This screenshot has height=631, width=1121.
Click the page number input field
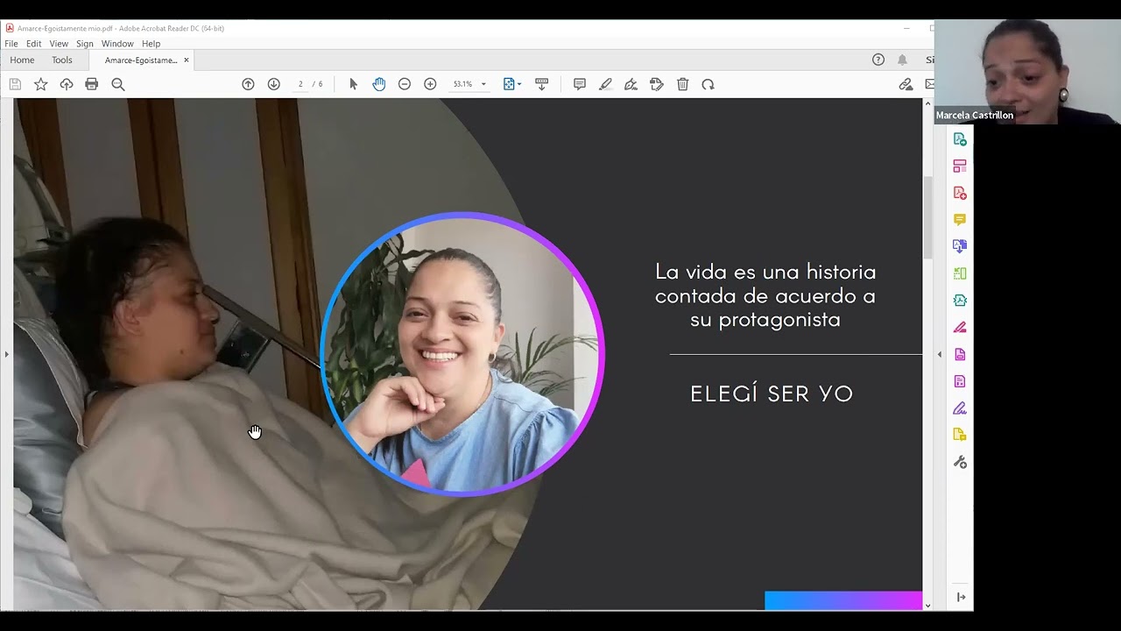[300, 84]
